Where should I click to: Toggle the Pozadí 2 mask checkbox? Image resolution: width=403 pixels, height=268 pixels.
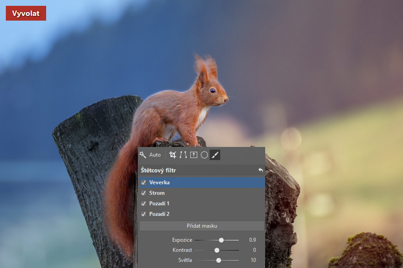pos(143,214)
